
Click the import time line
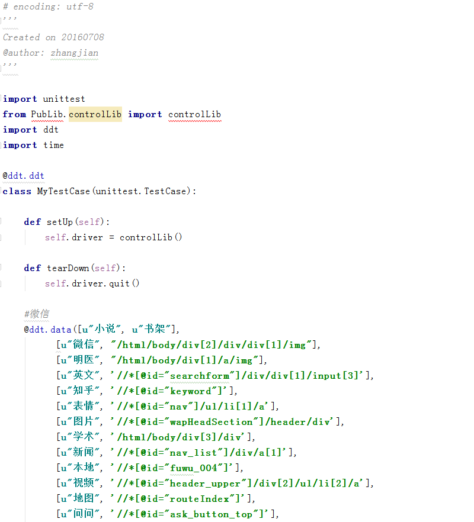coord(31,145)
